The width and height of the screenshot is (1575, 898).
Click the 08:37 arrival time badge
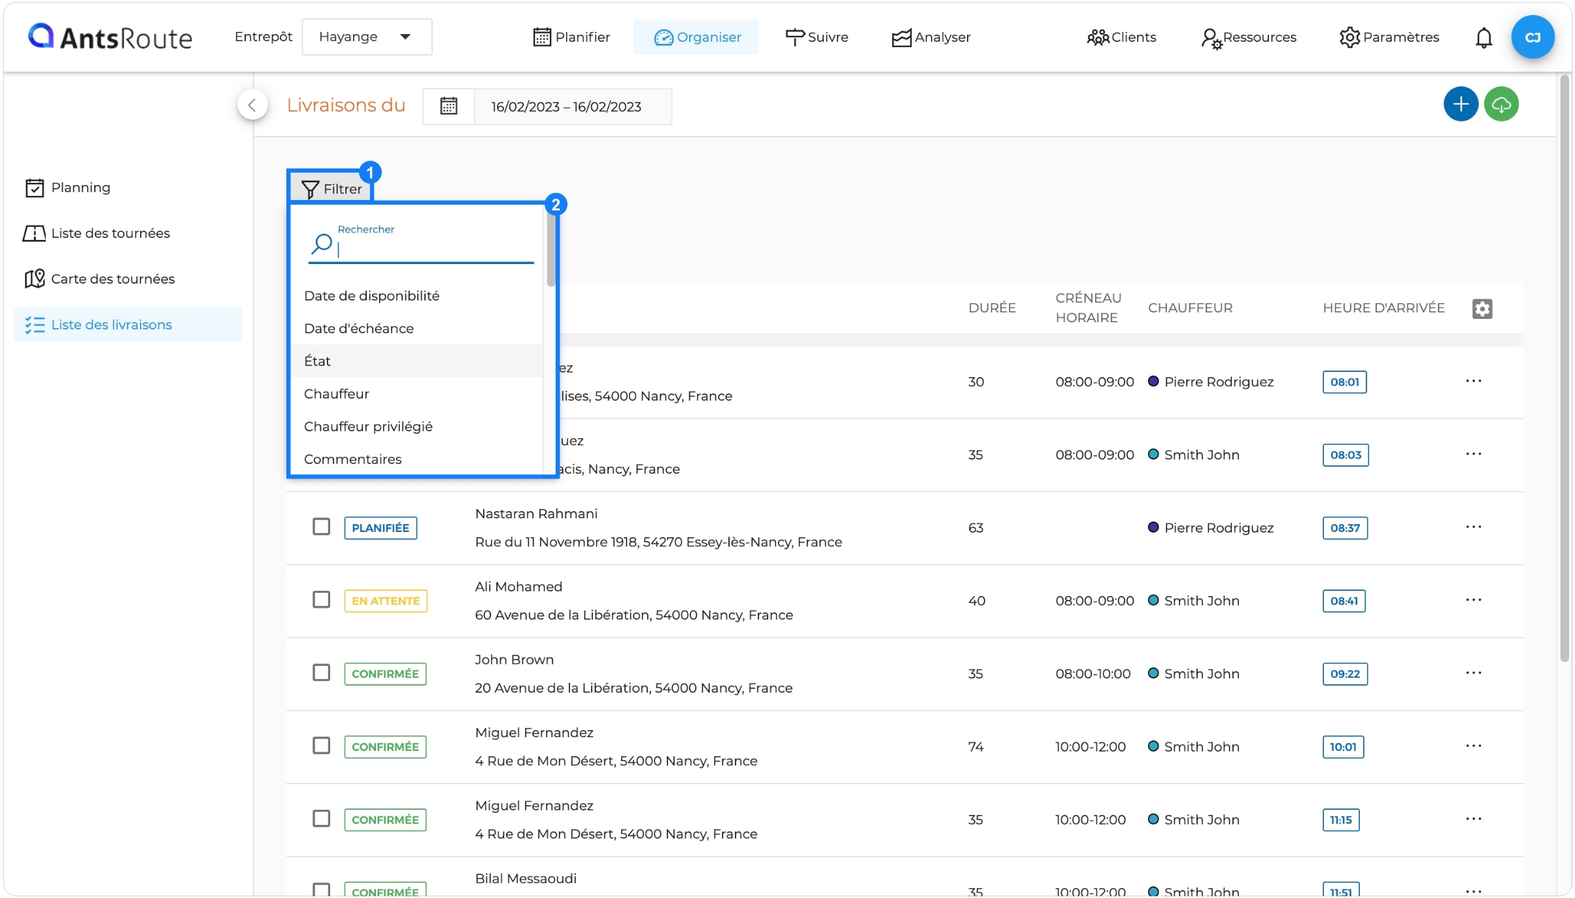(x=1345, y=528)
